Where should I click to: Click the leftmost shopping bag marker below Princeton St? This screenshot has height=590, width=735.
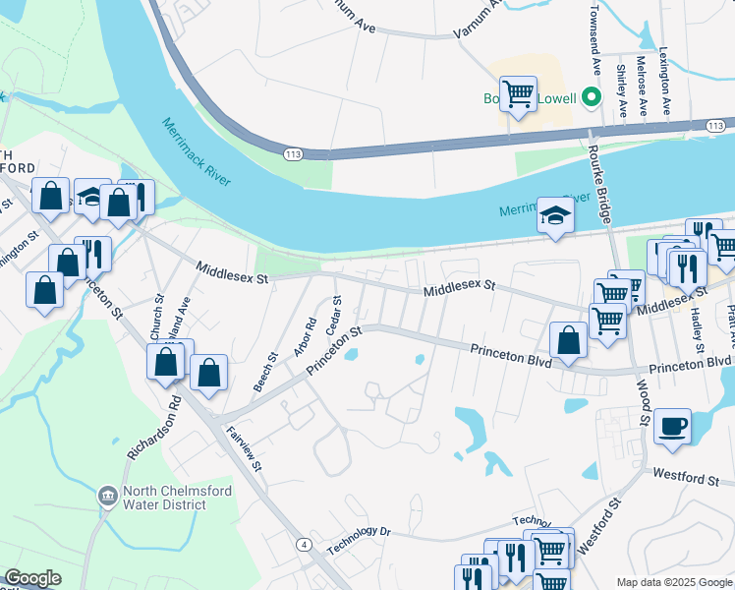(44, 294)
